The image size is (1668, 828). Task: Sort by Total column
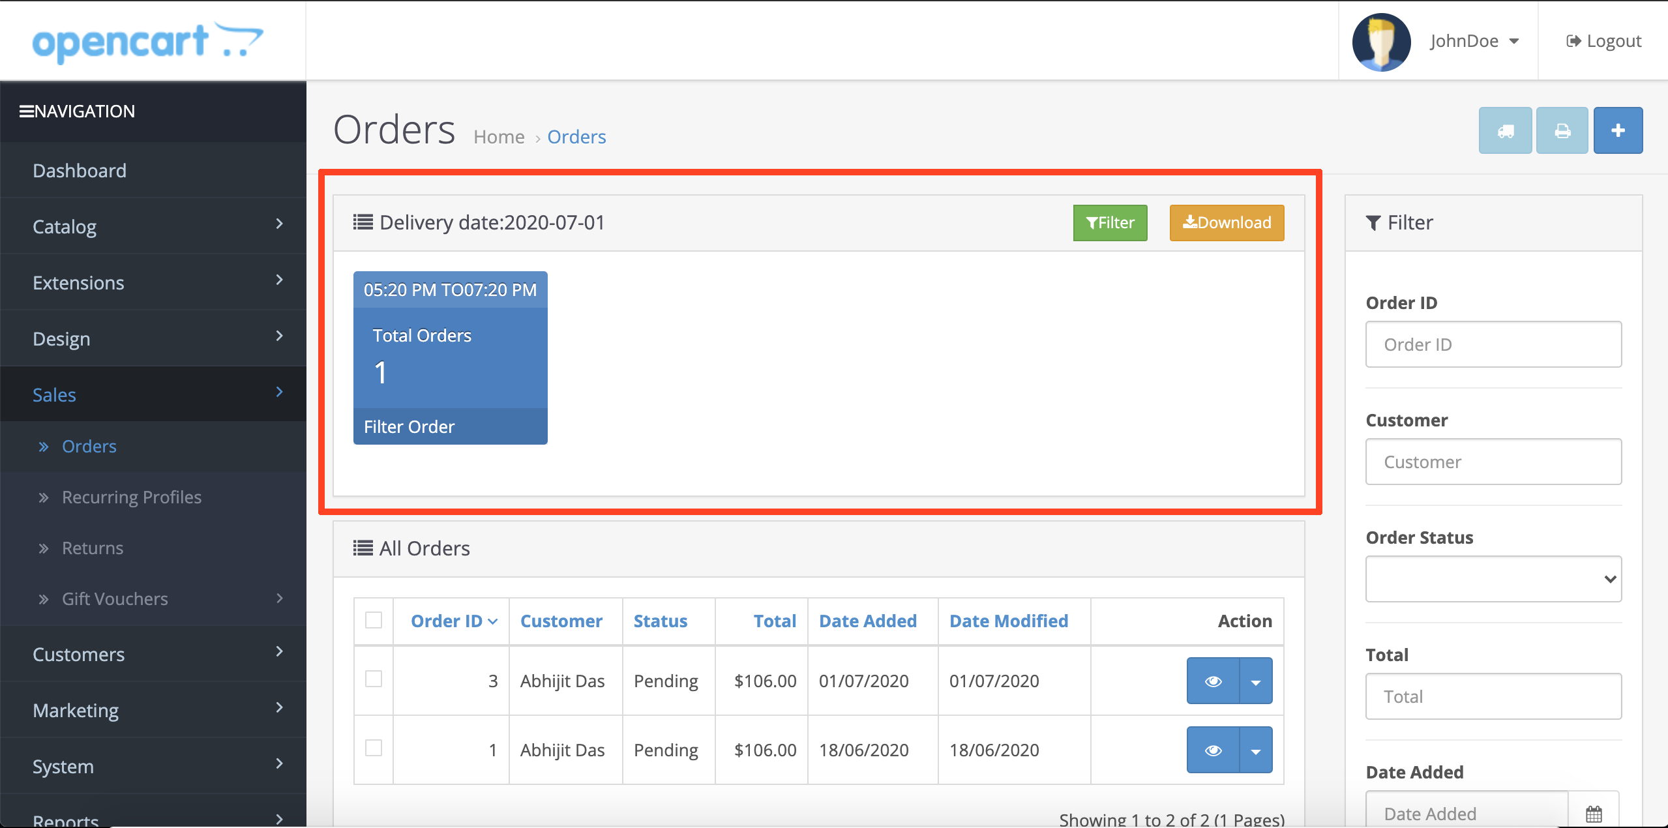[x=775, y=621]
